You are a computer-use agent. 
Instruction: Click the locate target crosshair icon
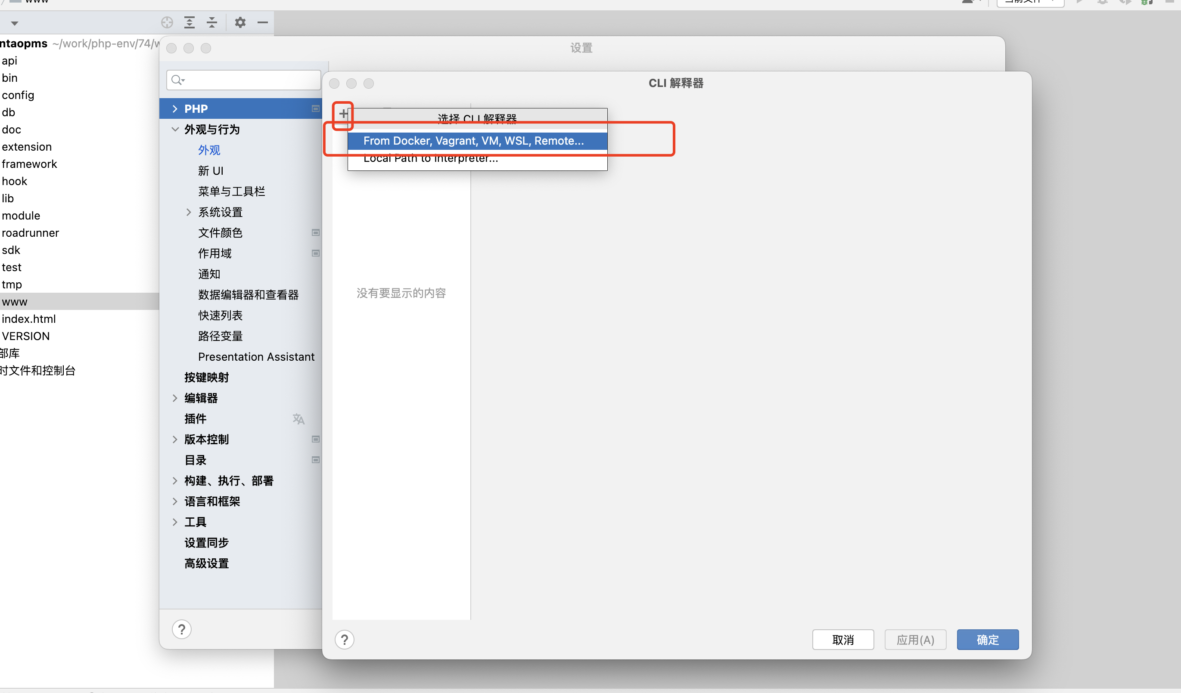point(167,22)
